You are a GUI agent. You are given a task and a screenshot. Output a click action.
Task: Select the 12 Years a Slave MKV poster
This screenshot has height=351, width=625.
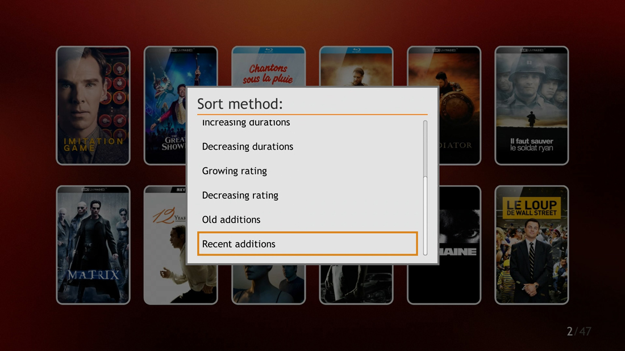point(165,245)
